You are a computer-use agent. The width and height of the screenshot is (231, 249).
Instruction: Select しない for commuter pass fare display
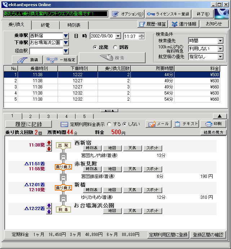125,124
